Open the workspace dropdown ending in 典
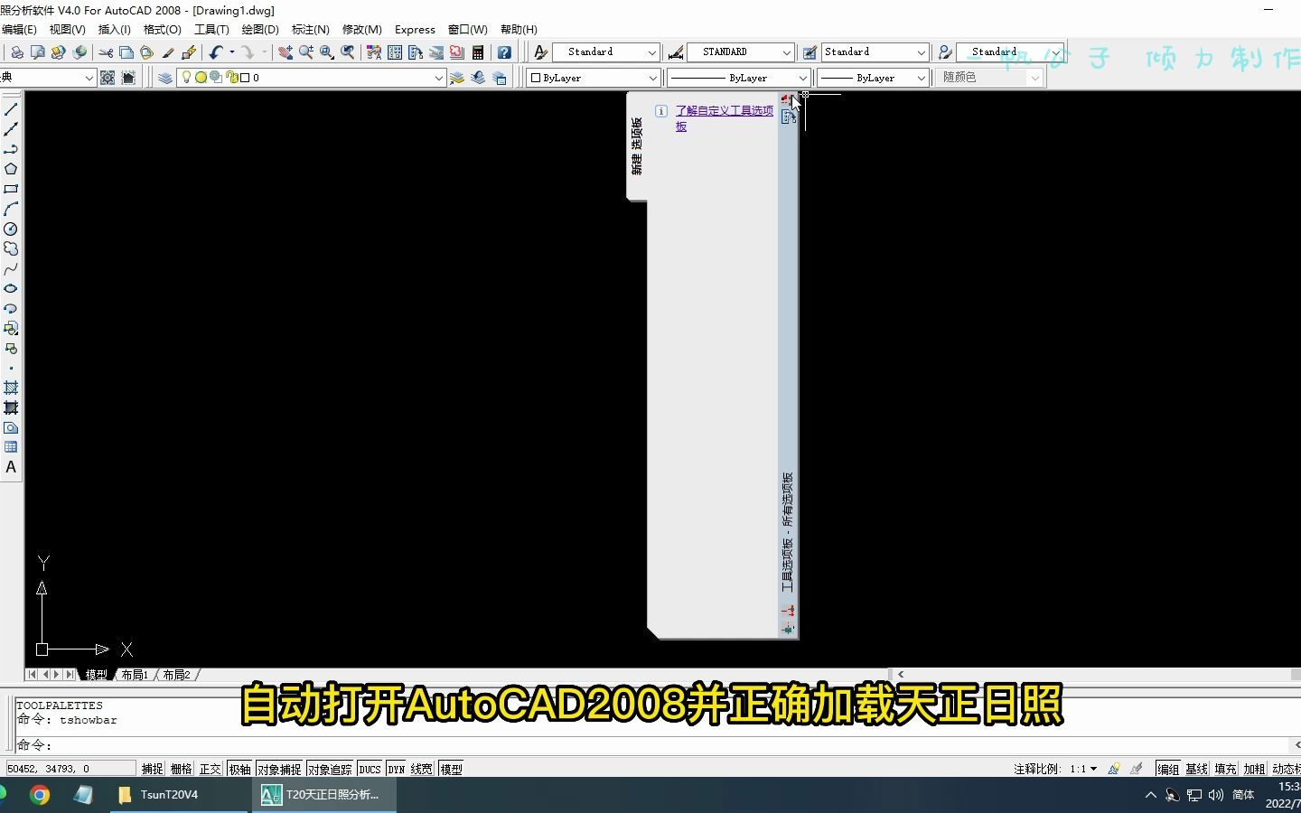Image resolution: width=1301 pixels, height=813 pixels. pos(48,78)
